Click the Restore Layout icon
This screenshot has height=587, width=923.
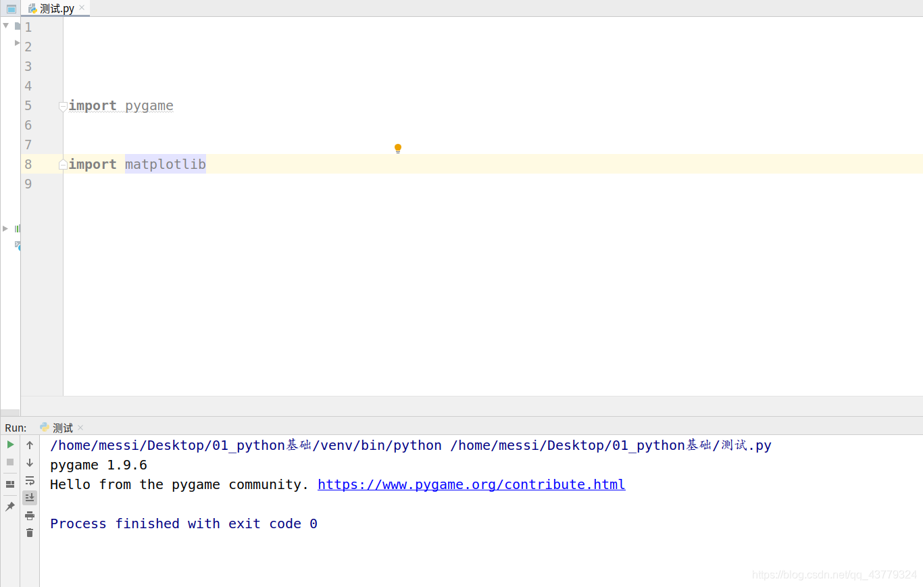(10, 484)
